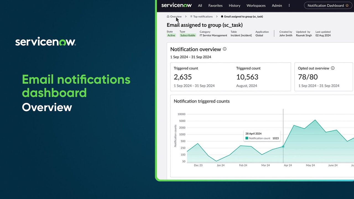Click the ServiceNow logo in the header
The image size is (354, 199).
[x=176, y=5]
